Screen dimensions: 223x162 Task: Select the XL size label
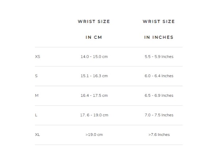(37, 134)
